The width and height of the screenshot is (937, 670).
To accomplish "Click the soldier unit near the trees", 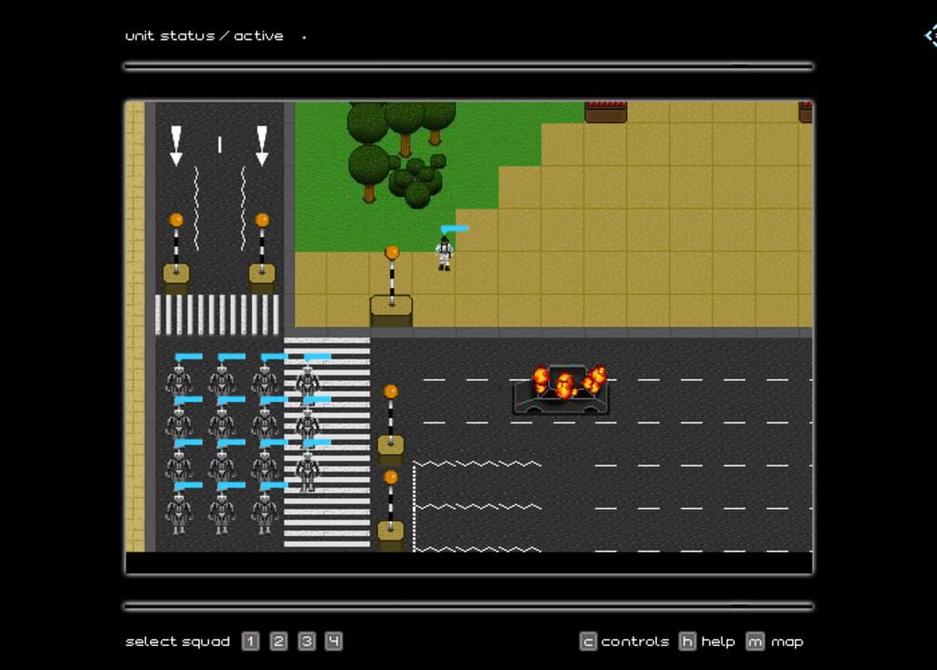I will coord(445,251).
